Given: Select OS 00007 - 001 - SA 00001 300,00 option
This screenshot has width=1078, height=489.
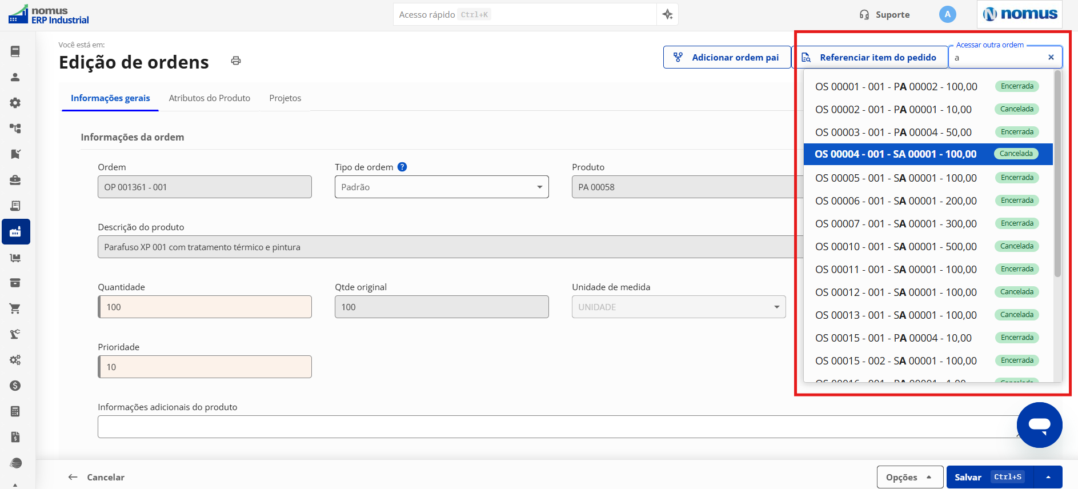Looking at the screenshot, I should click(x=928, y=223).
